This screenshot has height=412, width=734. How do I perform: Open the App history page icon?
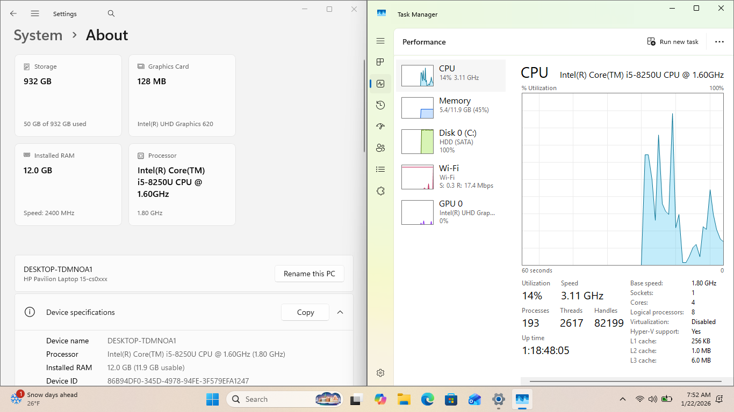click(380, 105)
